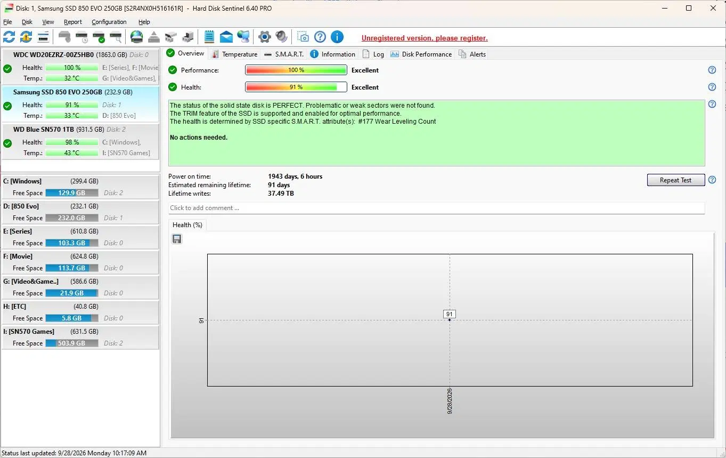Select the Overview tab
The height and width of the screenshot is (458, 726).
pos(185,53)
